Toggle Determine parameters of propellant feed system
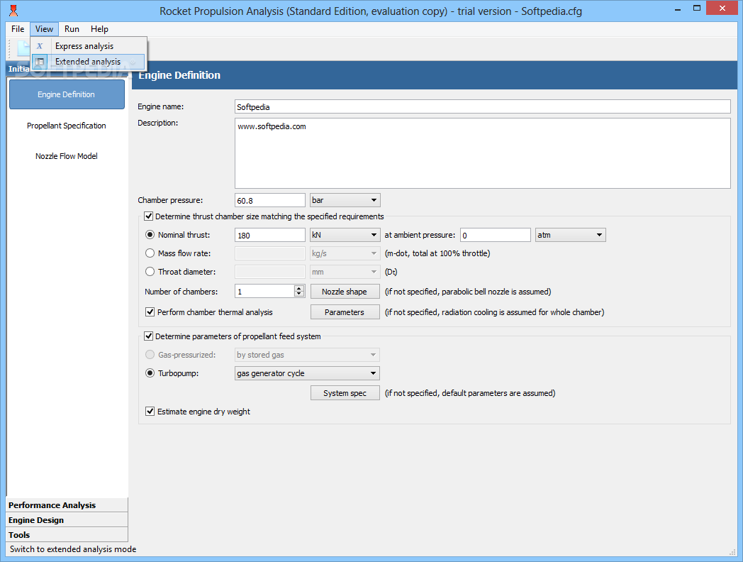Screen dimensions: 743x562 pos(149,336)
